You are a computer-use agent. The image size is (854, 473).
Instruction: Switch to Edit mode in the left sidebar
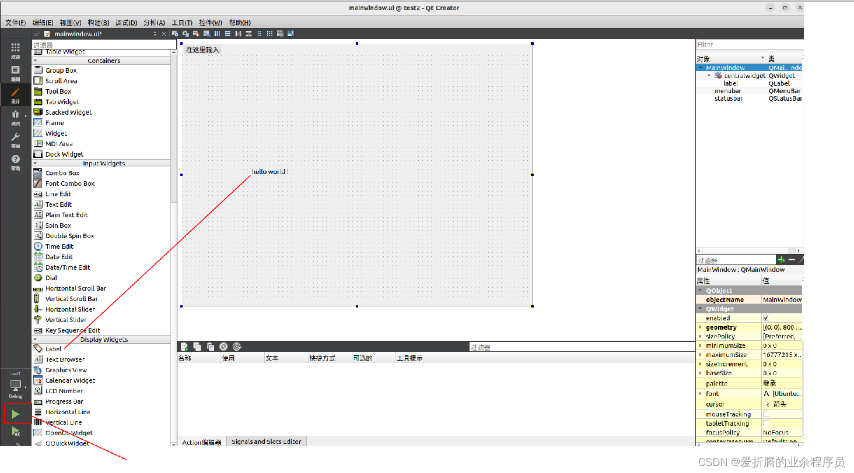(x=15, y=73)
